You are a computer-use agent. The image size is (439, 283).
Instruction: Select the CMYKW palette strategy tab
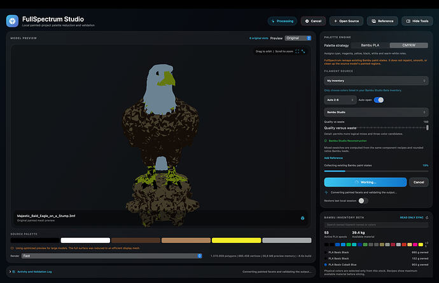(x=408, y=45)
